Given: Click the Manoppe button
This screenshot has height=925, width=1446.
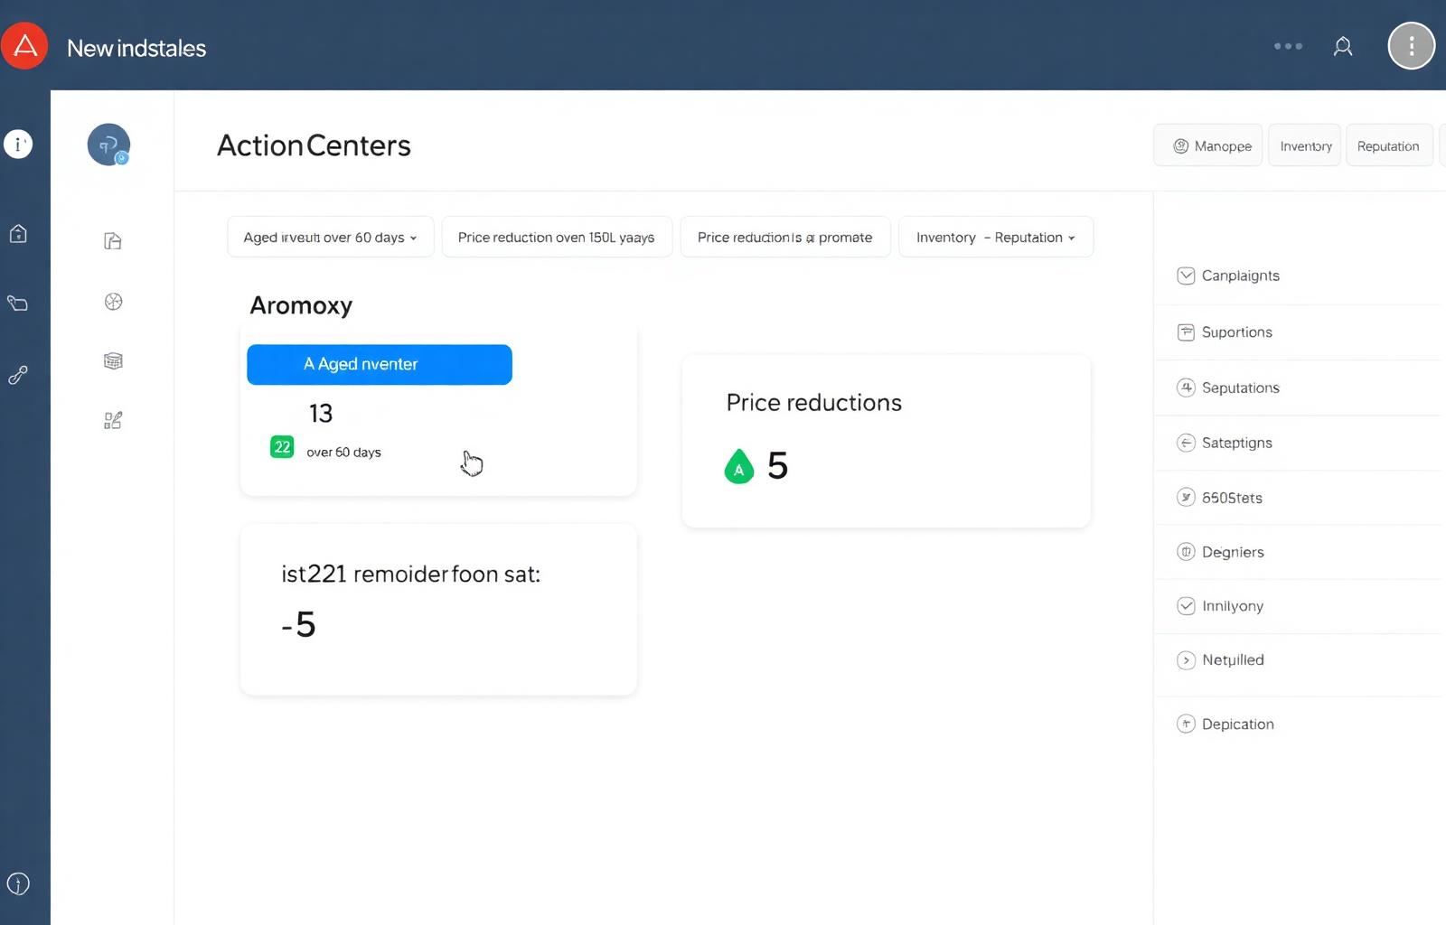Looking at the screenshot, I should pos(1208,145).
